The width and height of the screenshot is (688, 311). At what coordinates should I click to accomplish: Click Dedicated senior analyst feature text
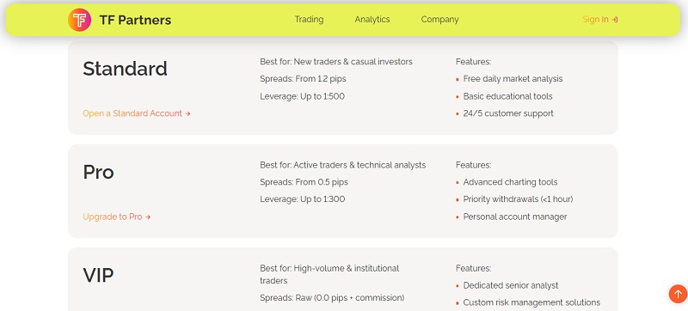[511, 285]
